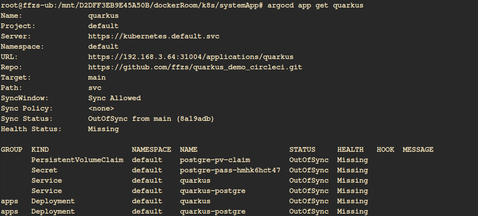Select the PersistentVolumeClaim kind cell

point(77,160)
